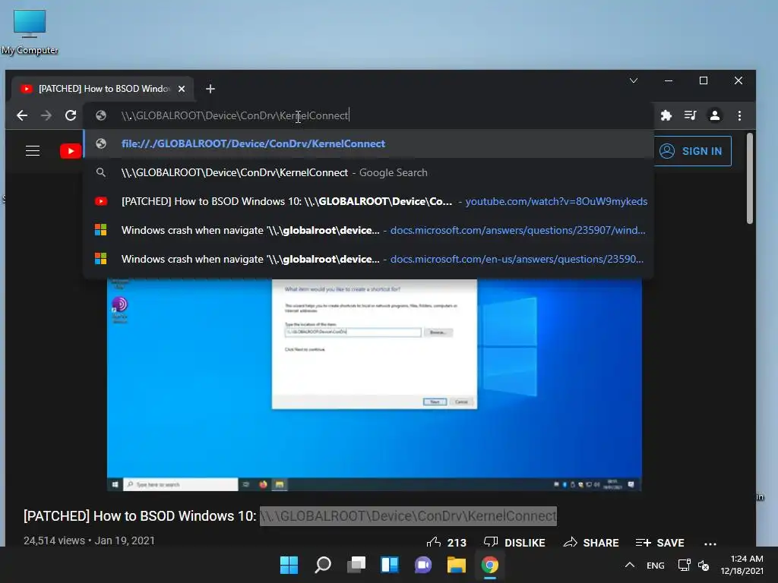The image size is (778, 583).
Task: Select Google Search suggestion for KernelConnect
Action: 368,172
